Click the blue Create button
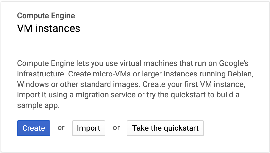The width and height of the screenshot is (270, 153). coord(34,128)
